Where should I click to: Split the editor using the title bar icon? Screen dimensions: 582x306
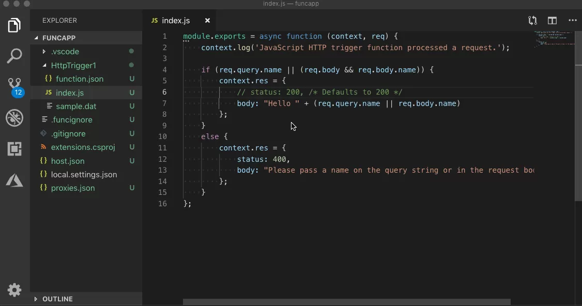click(x=552, y=21)
